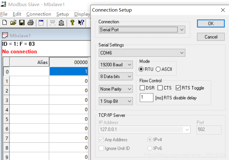Click the Mbslave1 document window icon
229x160 pixels.
5,35
